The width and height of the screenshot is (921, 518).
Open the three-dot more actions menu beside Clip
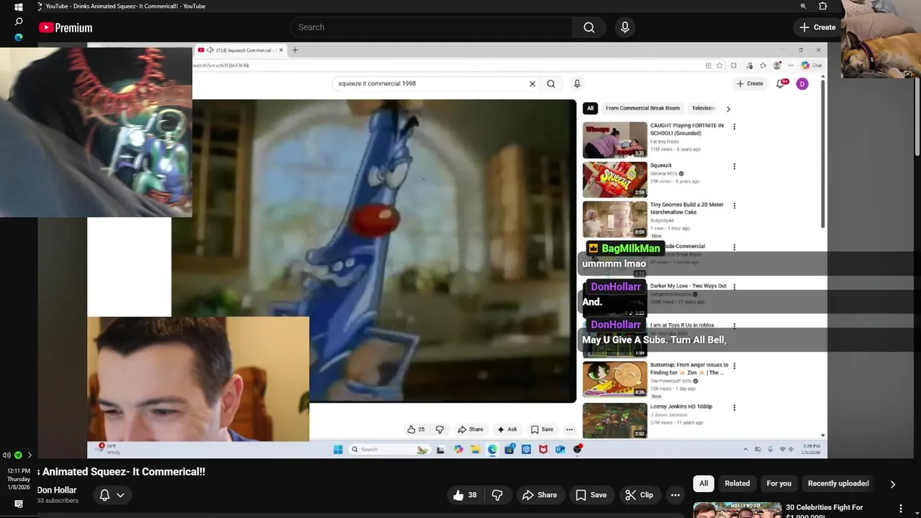(675, 495)
